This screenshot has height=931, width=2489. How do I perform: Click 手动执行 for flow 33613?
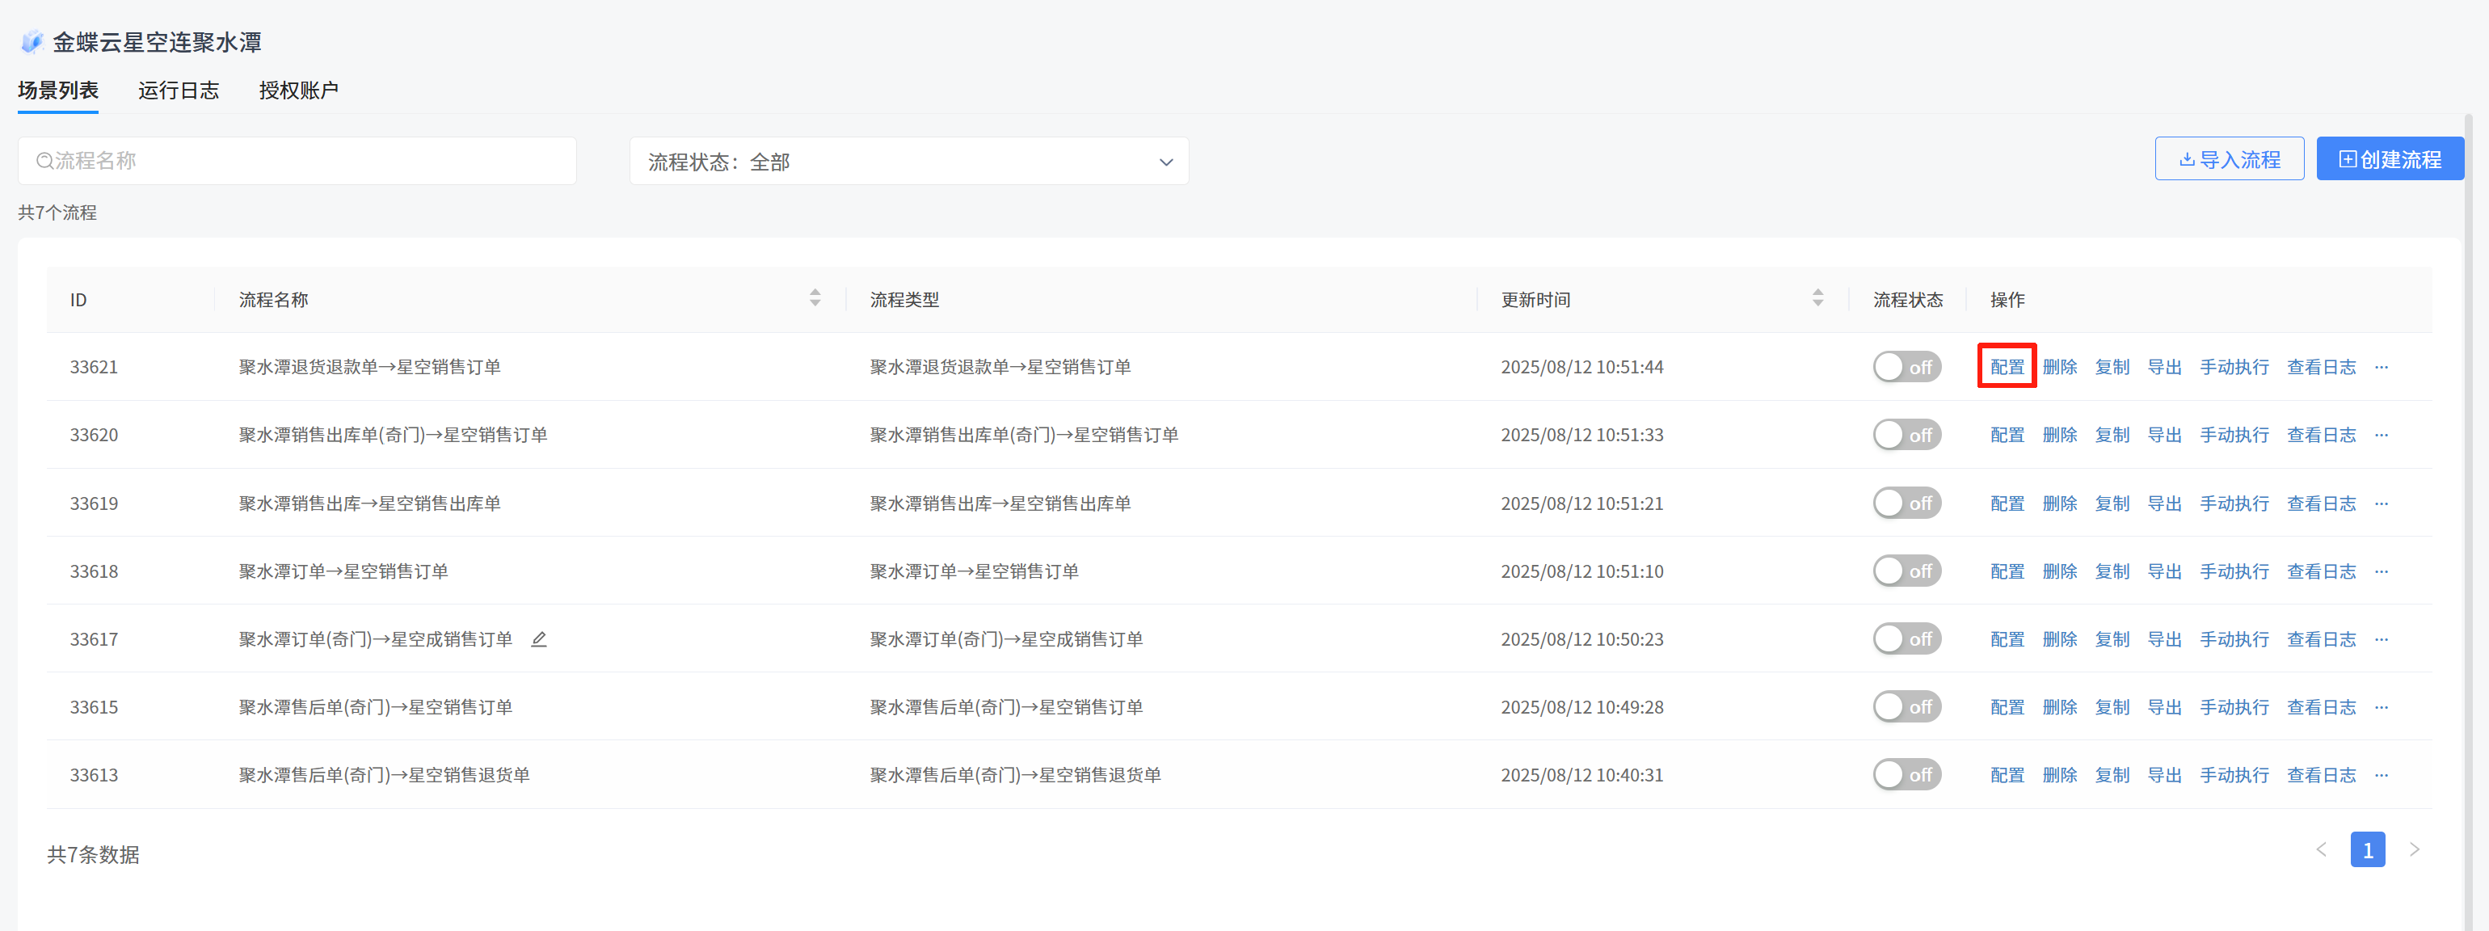click(x=2234, y=775)
